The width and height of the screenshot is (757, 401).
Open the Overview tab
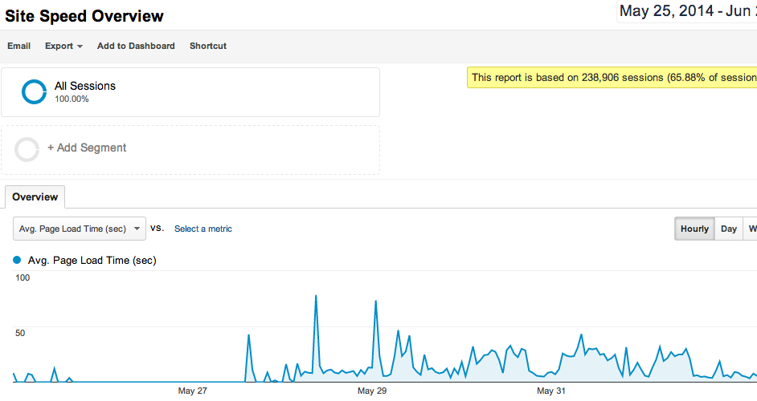pos(35,196)
